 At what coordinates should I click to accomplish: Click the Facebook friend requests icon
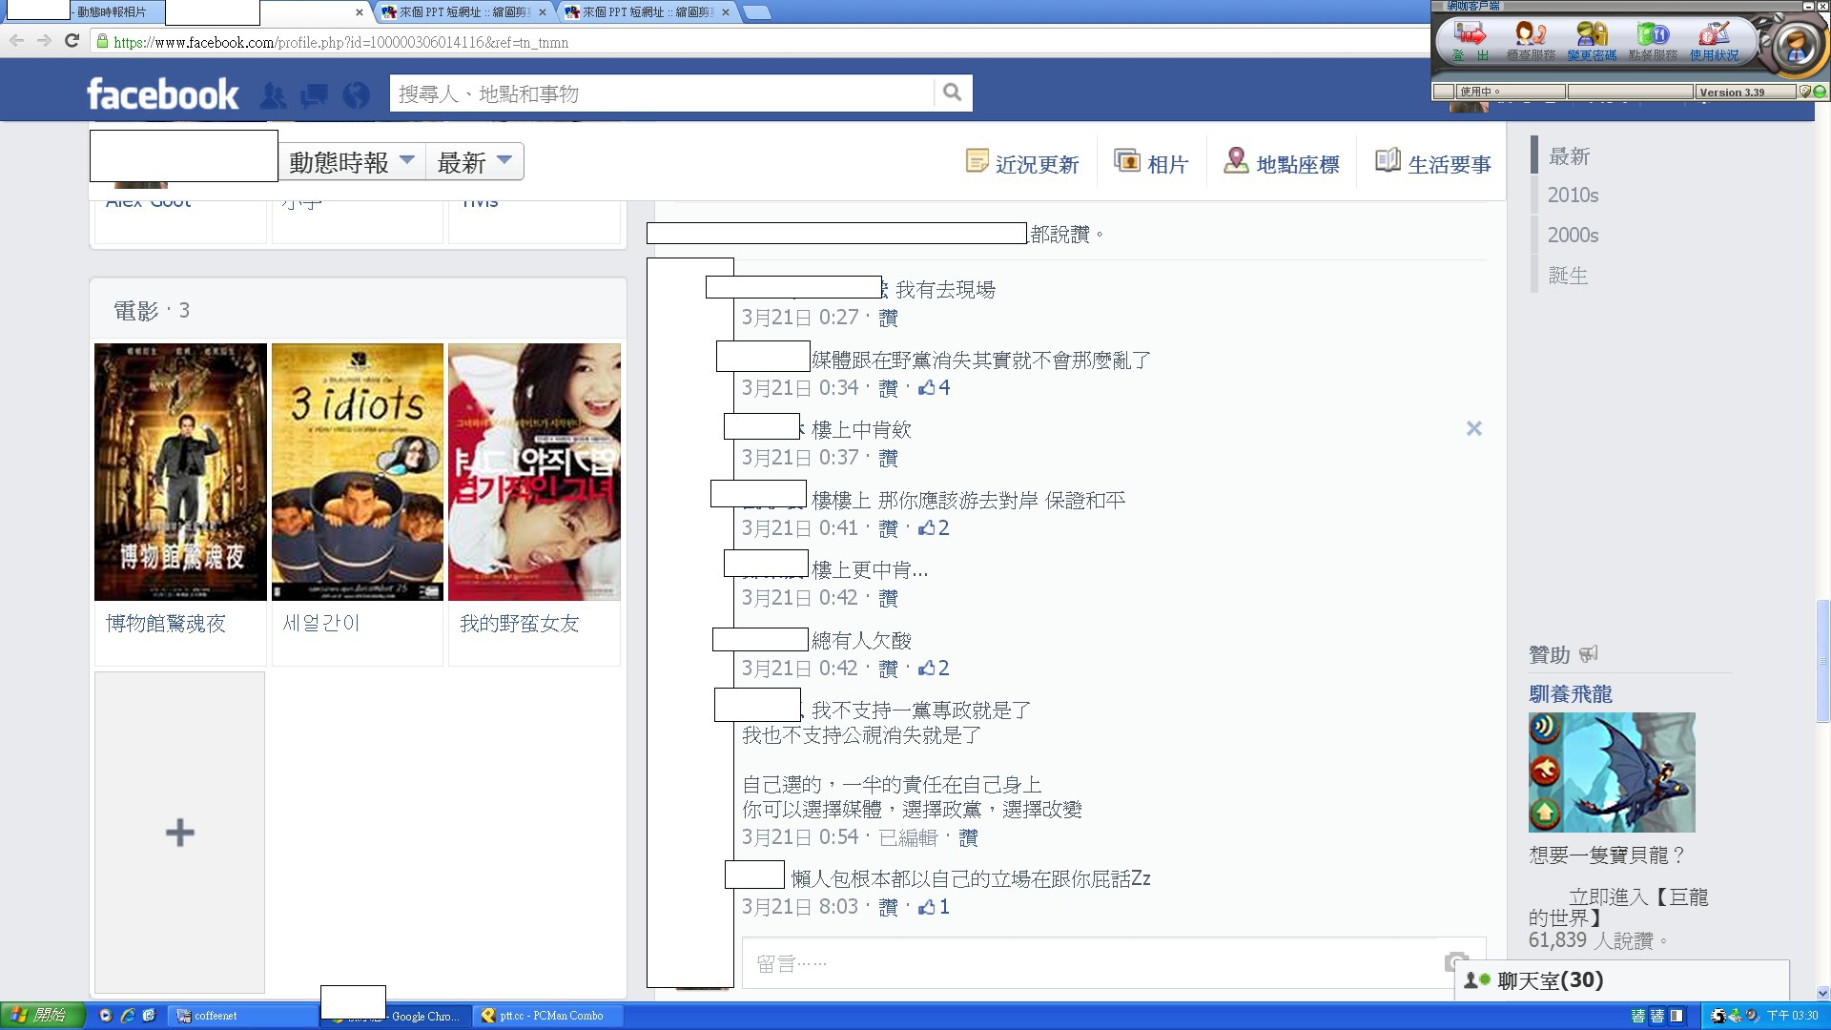273,95
